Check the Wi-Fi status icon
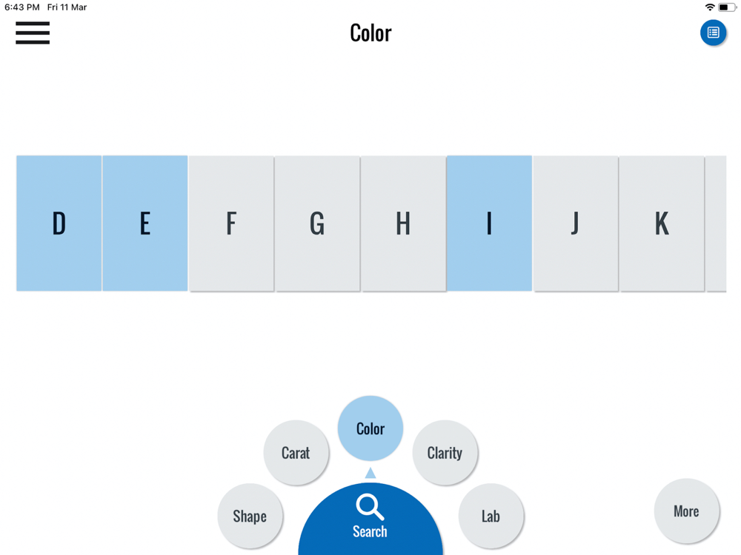 pos(710,7)
